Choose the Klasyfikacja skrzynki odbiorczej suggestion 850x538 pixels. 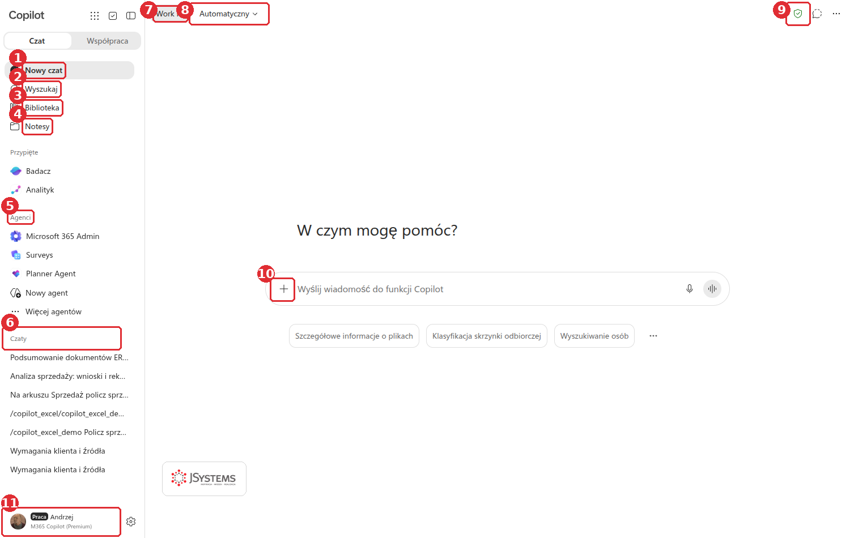pos(487,336)
